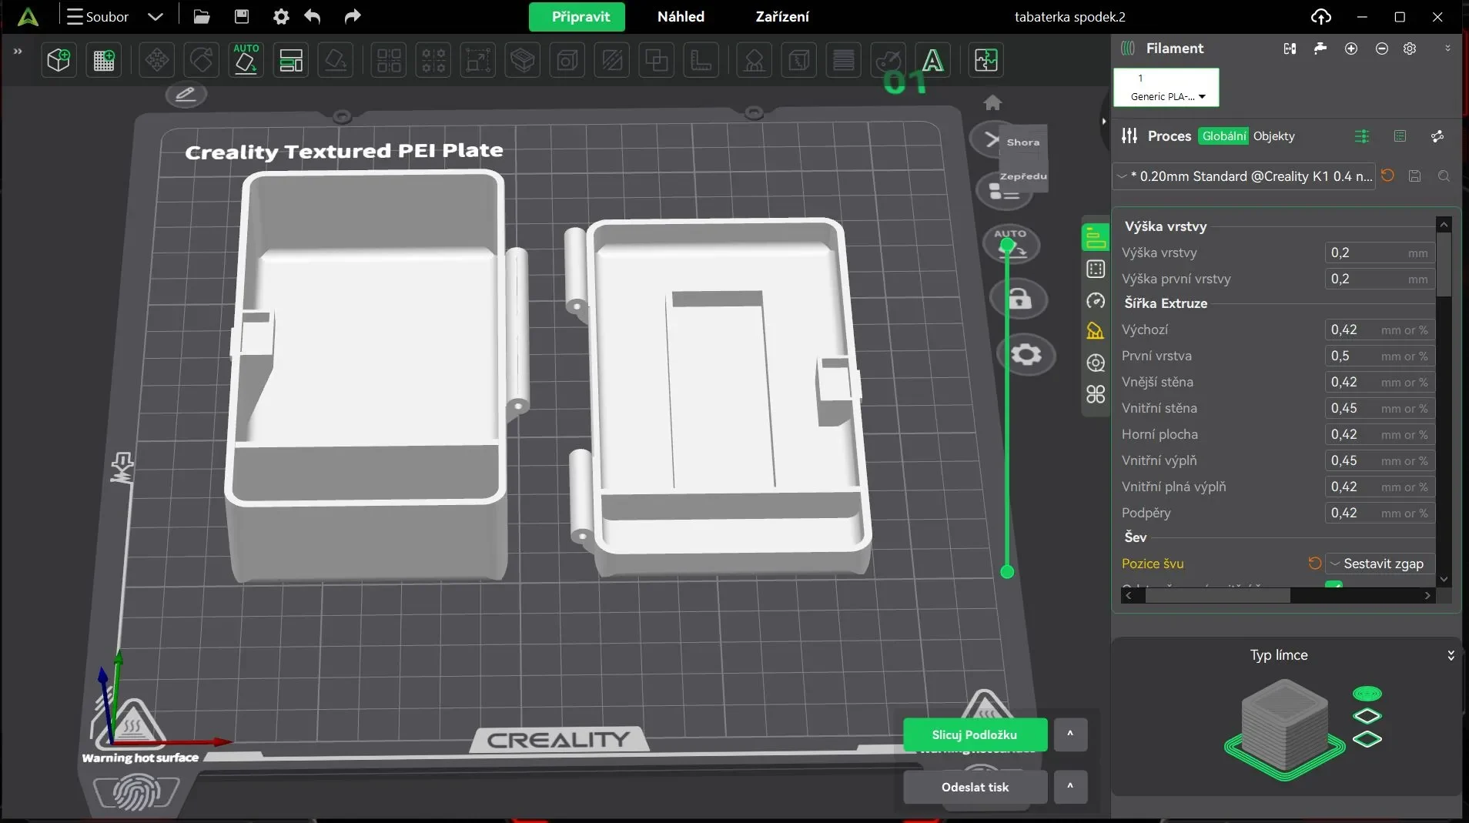Open the Seam painting tool icon

799,60
